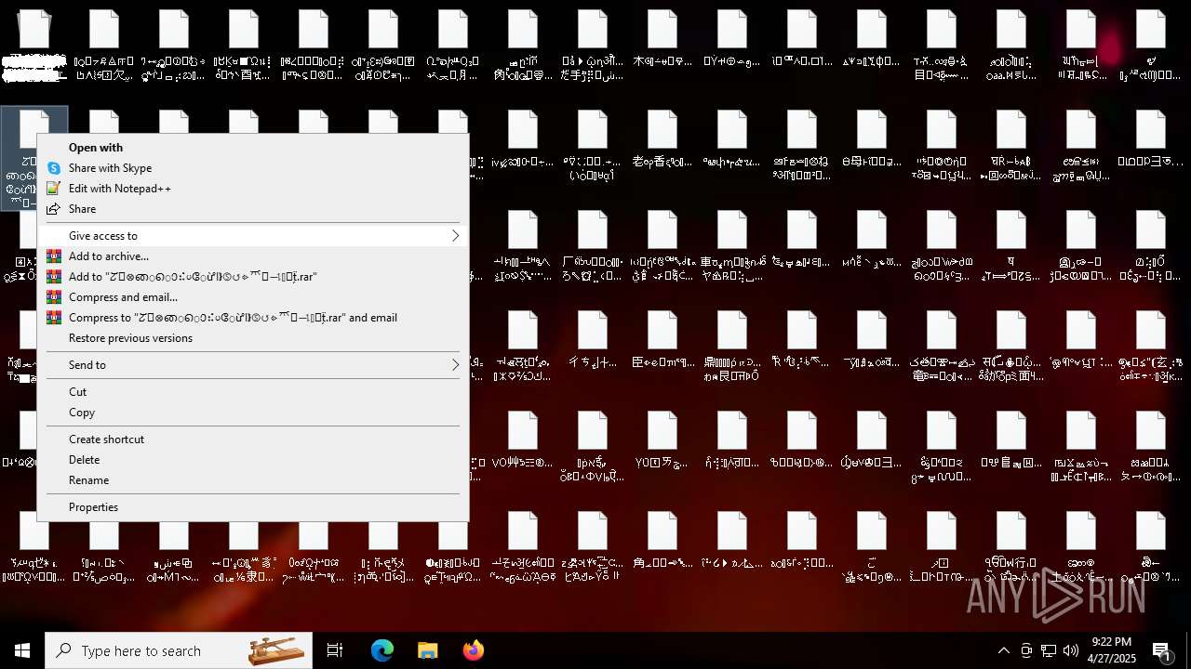Open the notification center icon

point(1161,650)
